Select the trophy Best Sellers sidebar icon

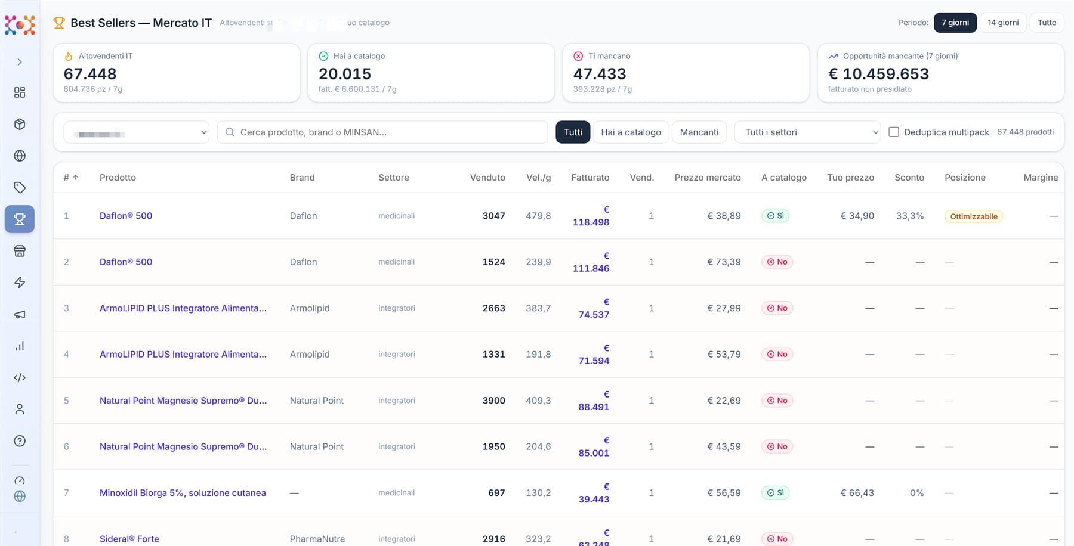[x=20, y=219]
